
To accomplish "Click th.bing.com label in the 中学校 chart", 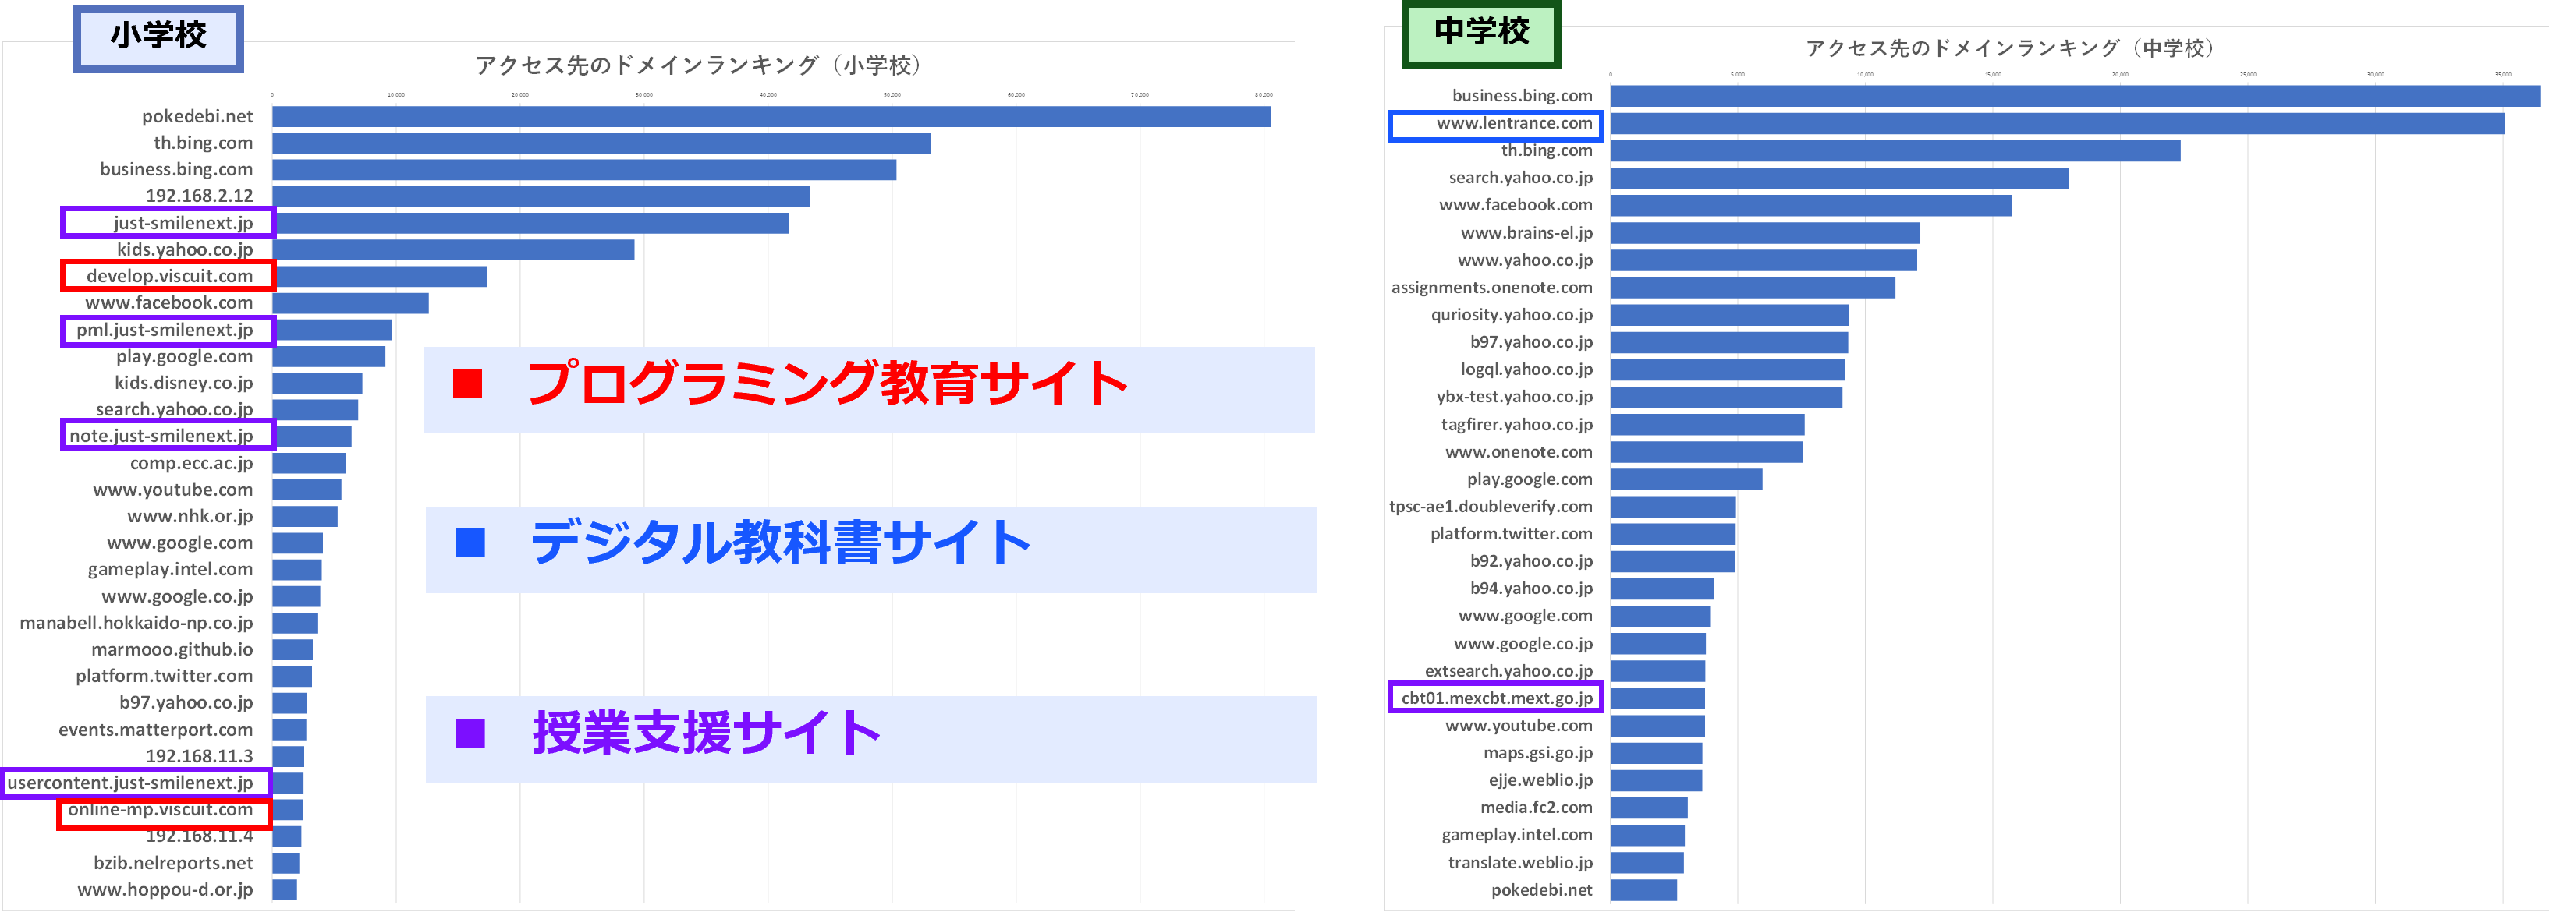I will [x=1547, y=150].
